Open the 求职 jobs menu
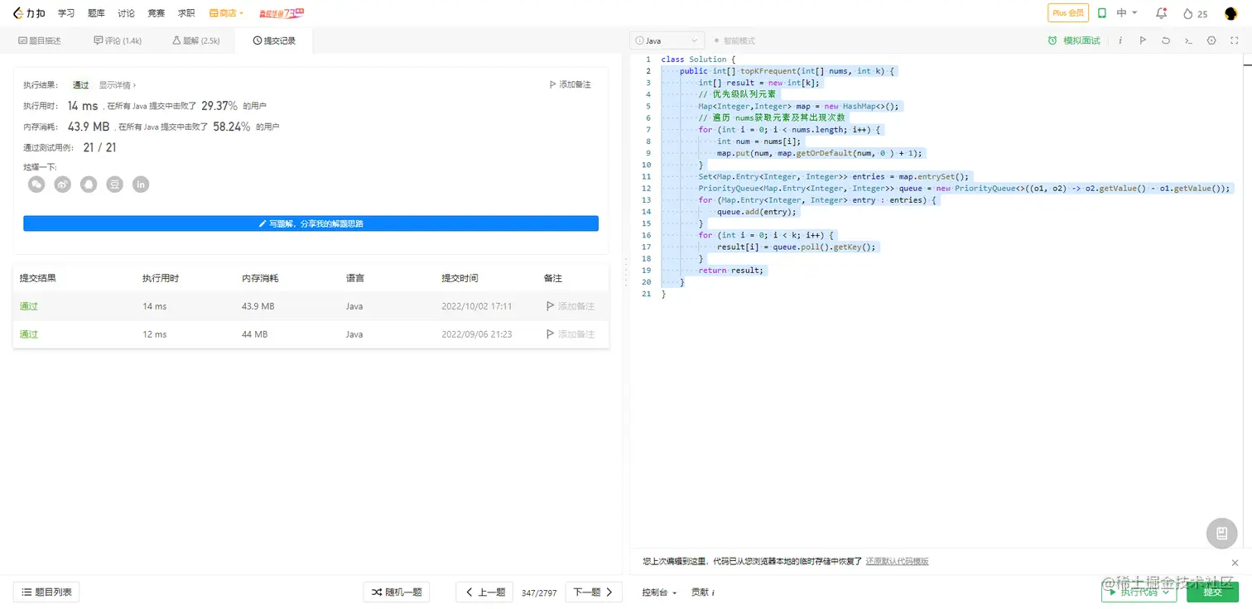Viewport: 1252px width, 609px height. pos(186,13)
